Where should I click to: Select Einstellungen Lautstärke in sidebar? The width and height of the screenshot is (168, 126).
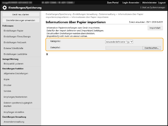coord(16,54)
